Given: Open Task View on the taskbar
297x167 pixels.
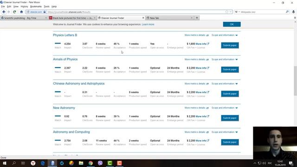Looking at the screenshot, I should coord(23,163).
